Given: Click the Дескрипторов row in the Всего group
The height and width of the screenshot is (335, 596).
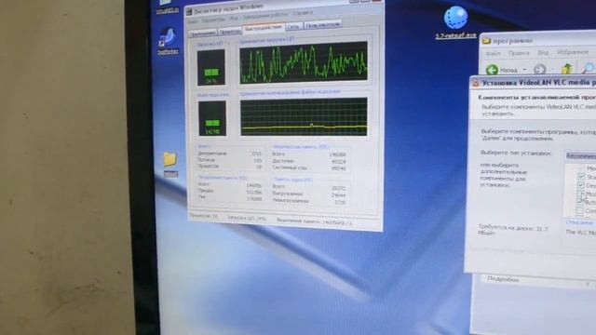Looking at the screenshot, I should coord(229,154).
